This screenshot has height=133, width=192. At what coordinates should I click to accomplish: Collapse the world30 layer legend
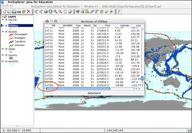[3, 61]
